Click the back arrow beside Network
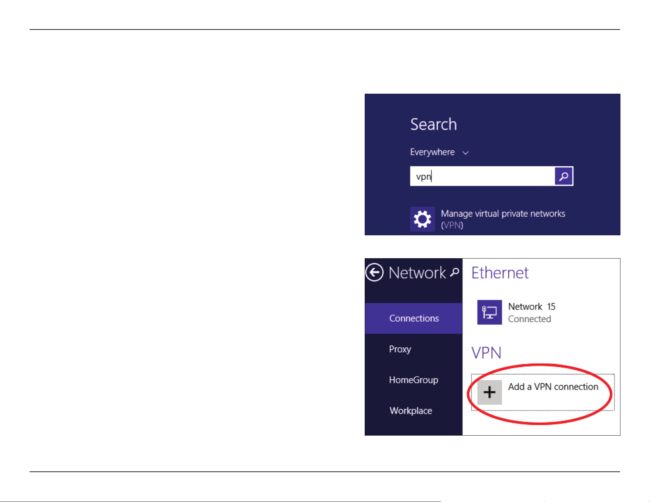The image size is (650, 502). point(374,273)
